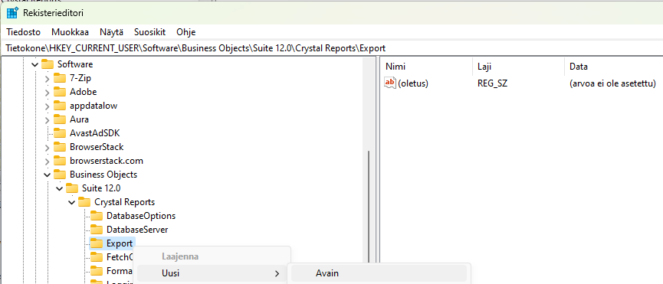This screenshot has height=284, width=663.
Task: Select the DatabaseOptions folder icon
Action: [x=97, y=216]
